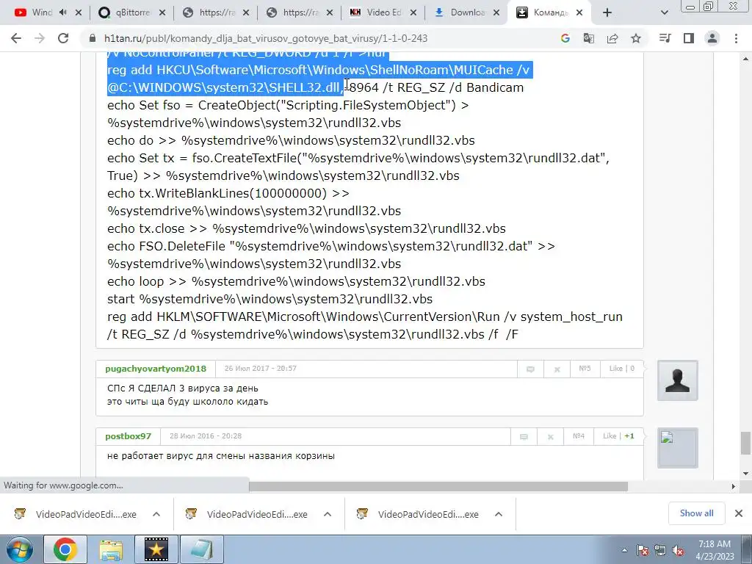The height and width of the screenshot is (564, 752).
Task: Expand second VideoPad download options chevron
Action: point(328,514)
